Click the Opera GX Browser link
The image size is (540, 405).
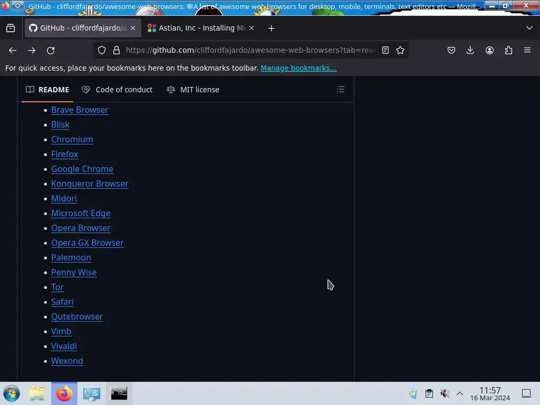[88, 243]
